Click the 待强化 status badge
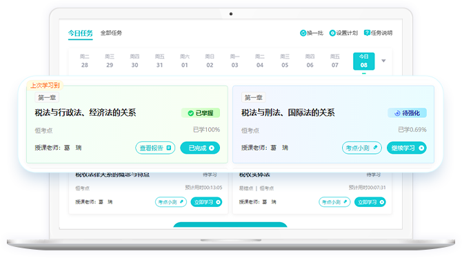The height and width of the screenshot is (258, 462). click(x=407, y=113)
